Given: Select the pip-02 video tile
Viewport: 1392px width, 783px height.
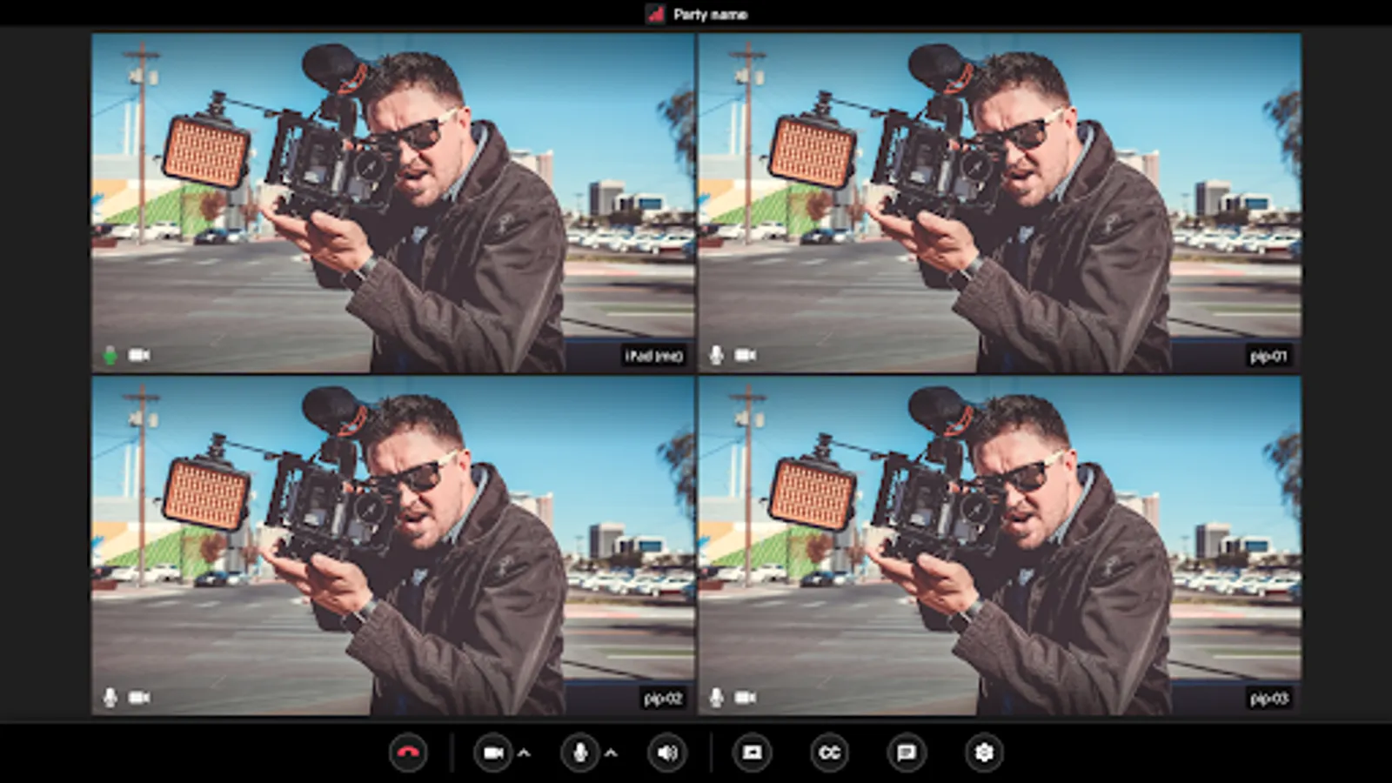Looking at the screenshot, I should pos(393,546).
